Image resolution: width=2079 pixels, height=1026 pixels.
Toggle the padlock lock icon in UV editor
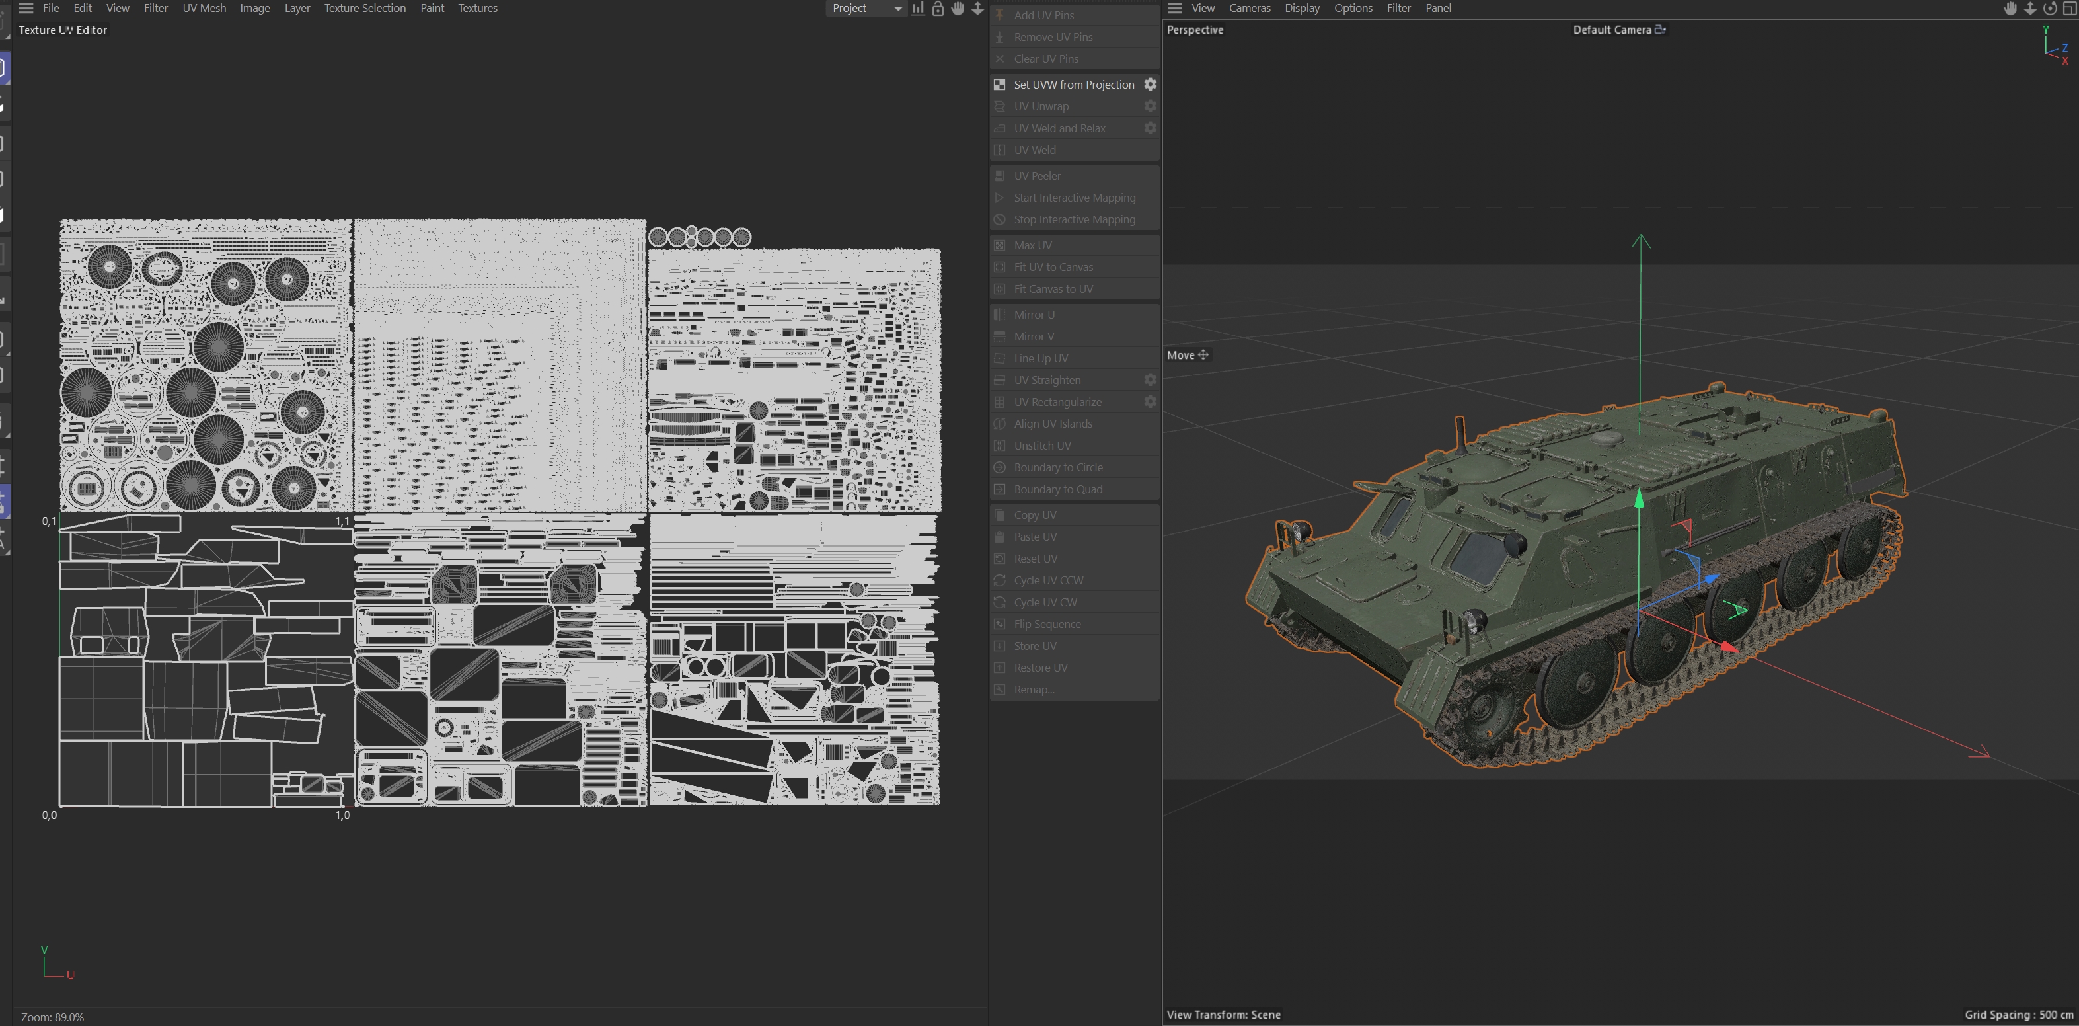(938, 8)
